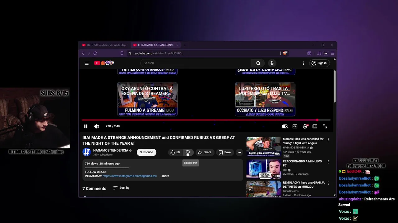Open browser main hamburger menu
The image size is (398, 223).
(332, 53)
